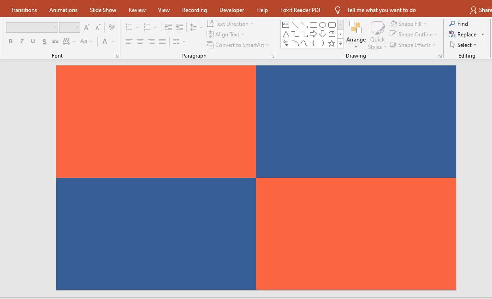This screenshot has height=299, width=492.
Task: Select the Arrow shape tool
Action: (x=304, y=24)
